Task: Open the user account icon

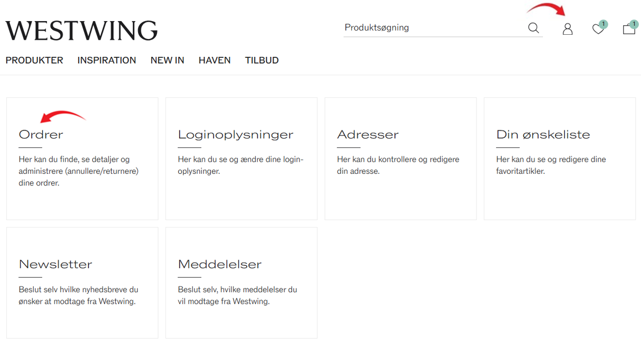Action: (567, 29)
